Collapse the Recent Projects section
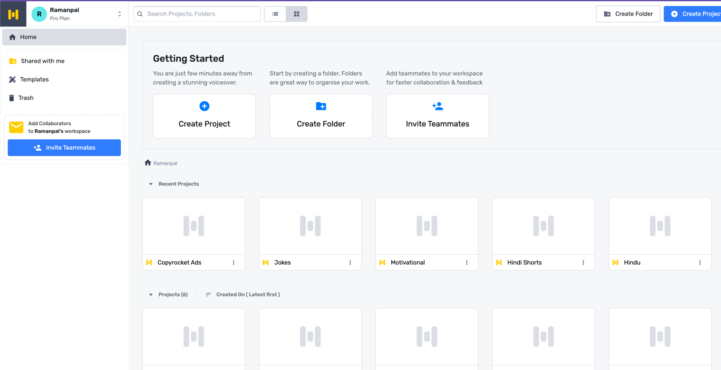The width and height of the screenshot is (721, 370). click(151, 184)
